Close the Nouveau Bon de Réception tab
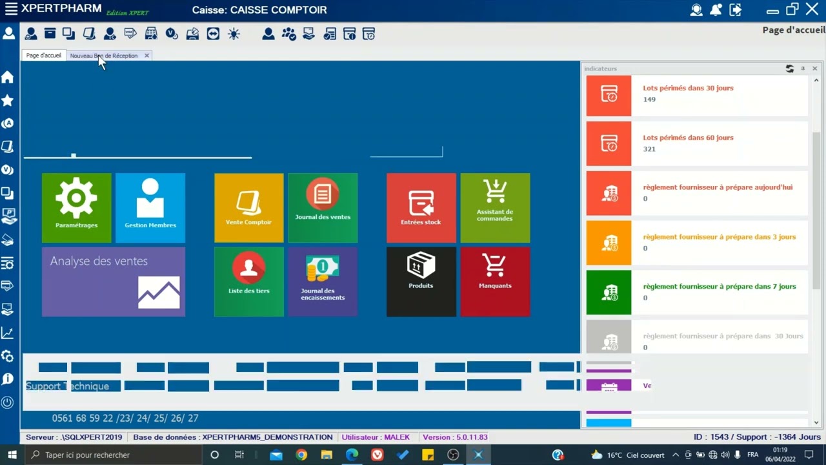This screenshot has height=465, width=826. point(146,56)
